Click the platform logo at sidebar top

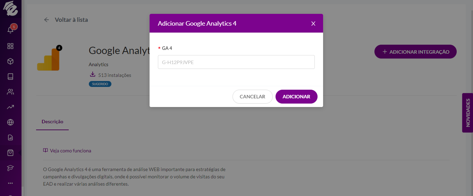coord(10,9)
